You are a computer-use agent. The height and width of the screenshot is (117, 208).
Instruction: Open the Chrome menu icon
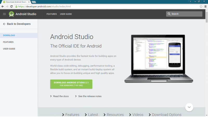(205, 6)
